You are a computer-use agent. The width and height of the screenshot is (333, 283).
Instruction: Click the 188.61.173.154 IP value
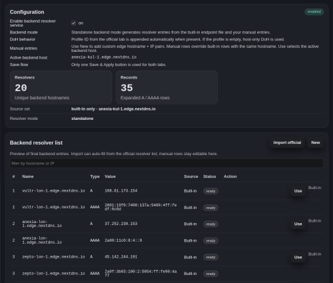pyautogui.click(x=121, y=190)
